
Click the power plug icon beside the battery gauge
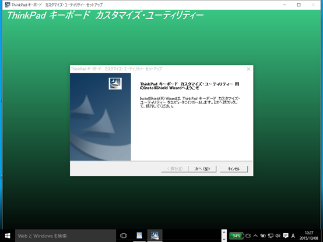tap(248, 236)
